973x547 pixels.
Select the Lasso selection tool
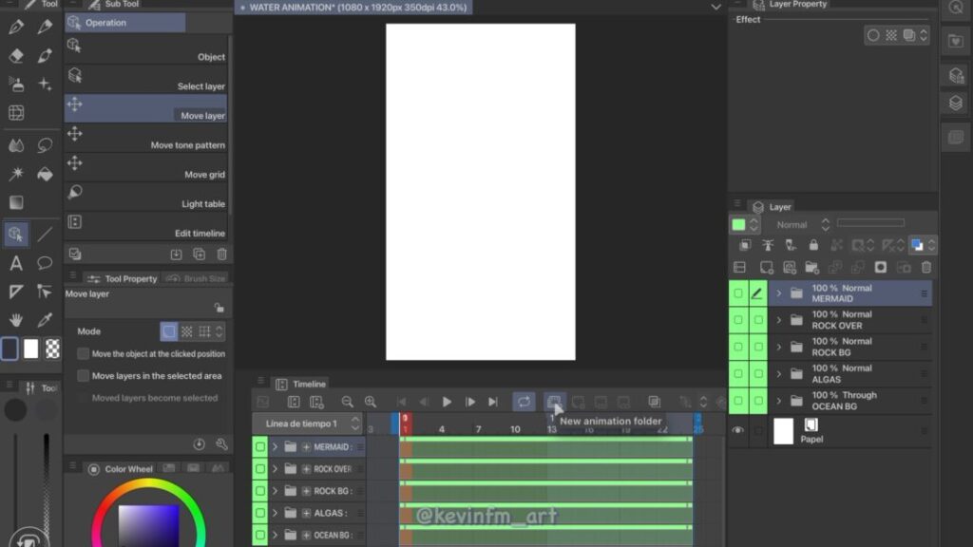coord(45,145)
